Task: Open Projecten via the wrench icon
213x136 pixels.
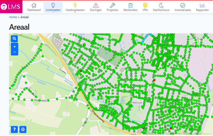Action: [112, 5]
